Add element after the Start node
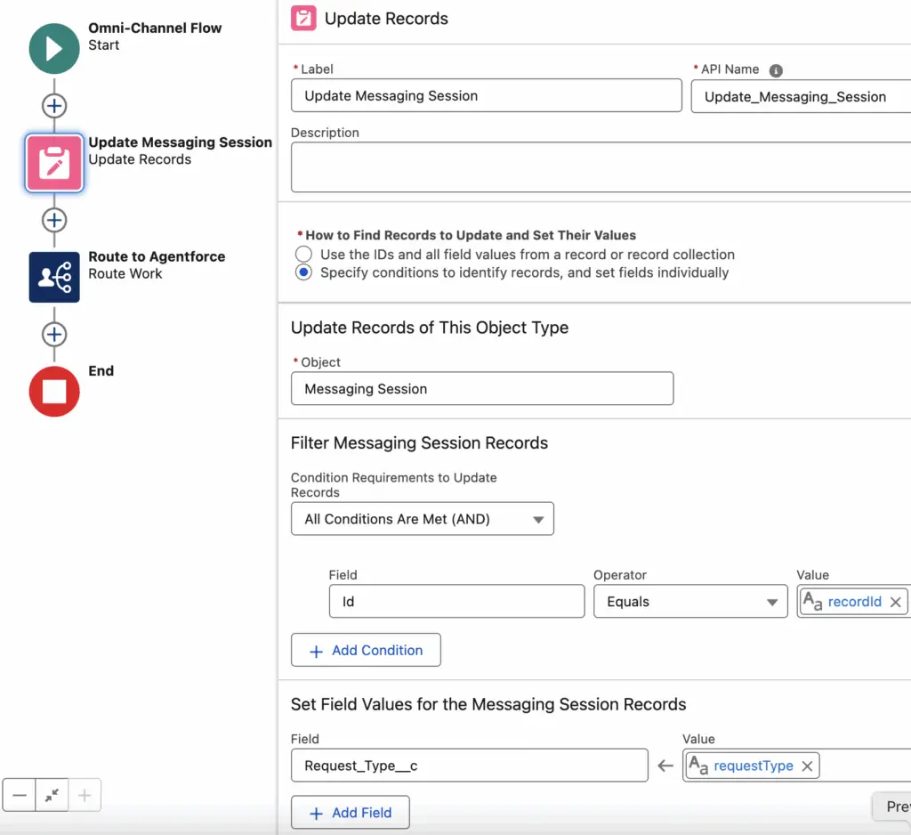The image size is (911, 835). pos(54,106)
